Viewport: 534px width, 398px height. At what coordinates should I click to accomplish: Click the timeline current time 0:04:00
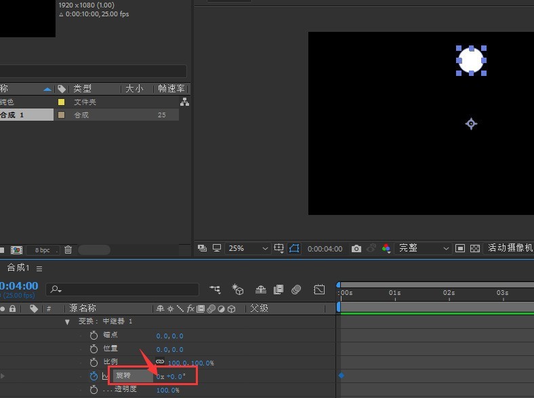pos(19,286)
